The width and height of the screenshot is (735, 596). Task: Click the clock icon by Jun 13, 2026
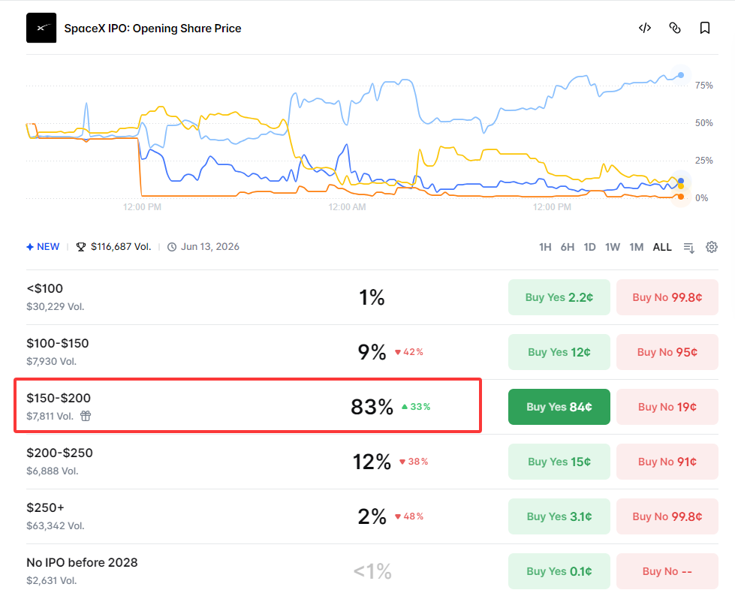click(x=172, y=247)
